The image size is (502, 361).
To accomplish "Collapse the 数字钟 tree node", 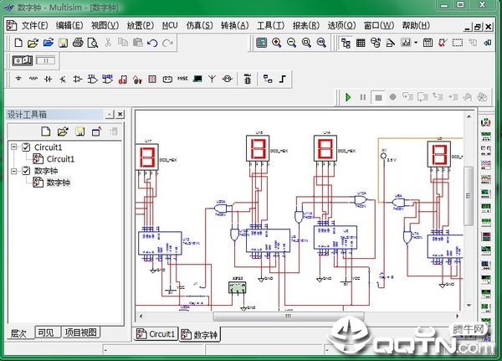I will (14, 171).
